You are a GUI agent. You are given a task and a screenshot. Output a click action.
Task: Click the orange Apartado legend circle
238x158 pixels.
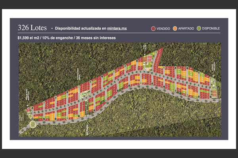[175, 28]
